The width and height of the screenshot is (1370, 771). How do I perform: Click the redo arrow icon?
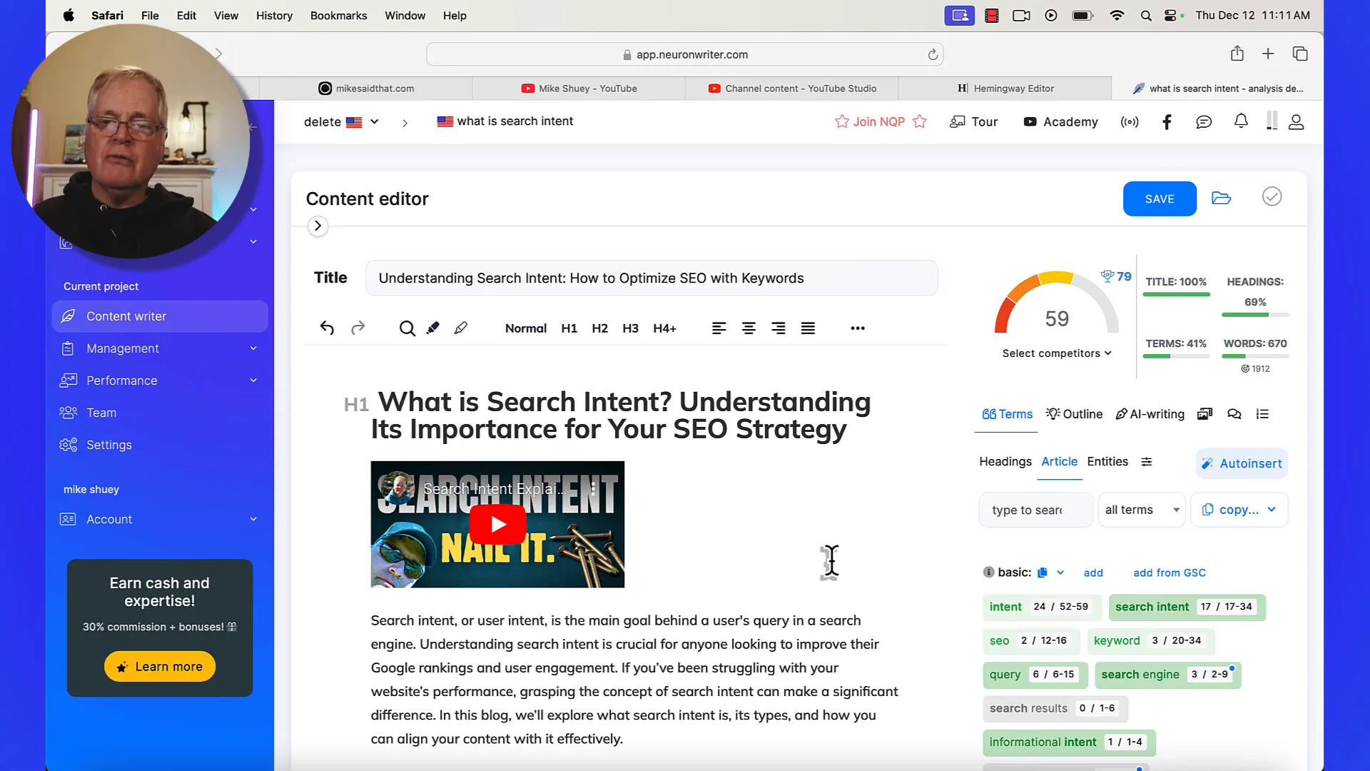[358, 328]
